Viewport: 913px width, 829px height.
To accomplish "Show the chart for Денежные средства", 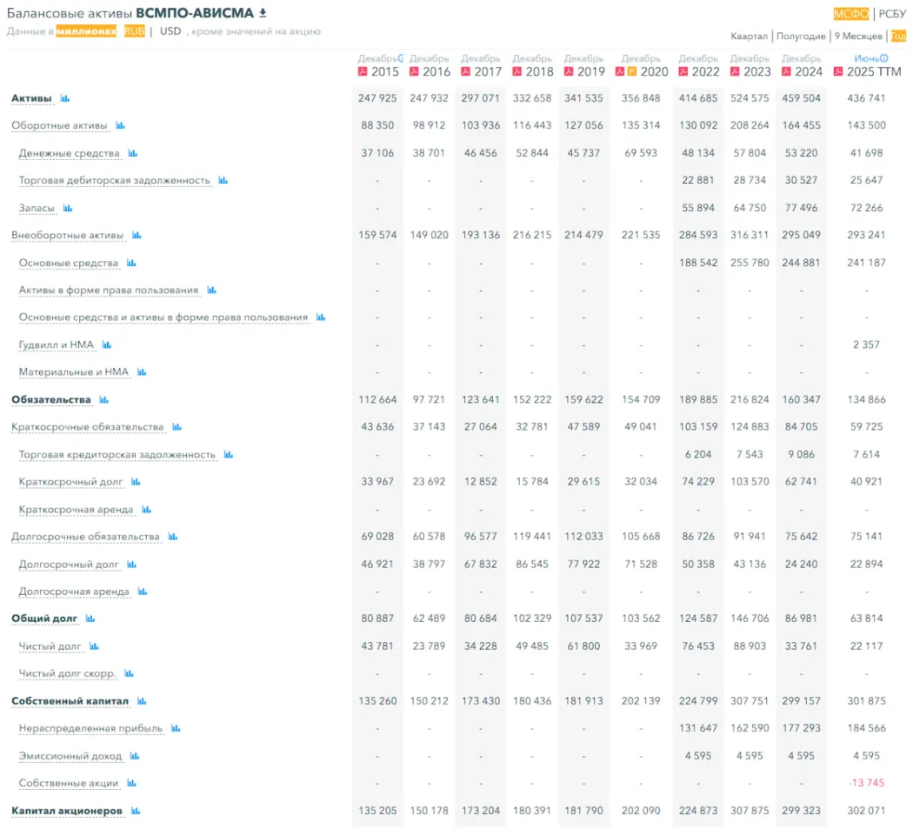I will (x=133, y=153).
